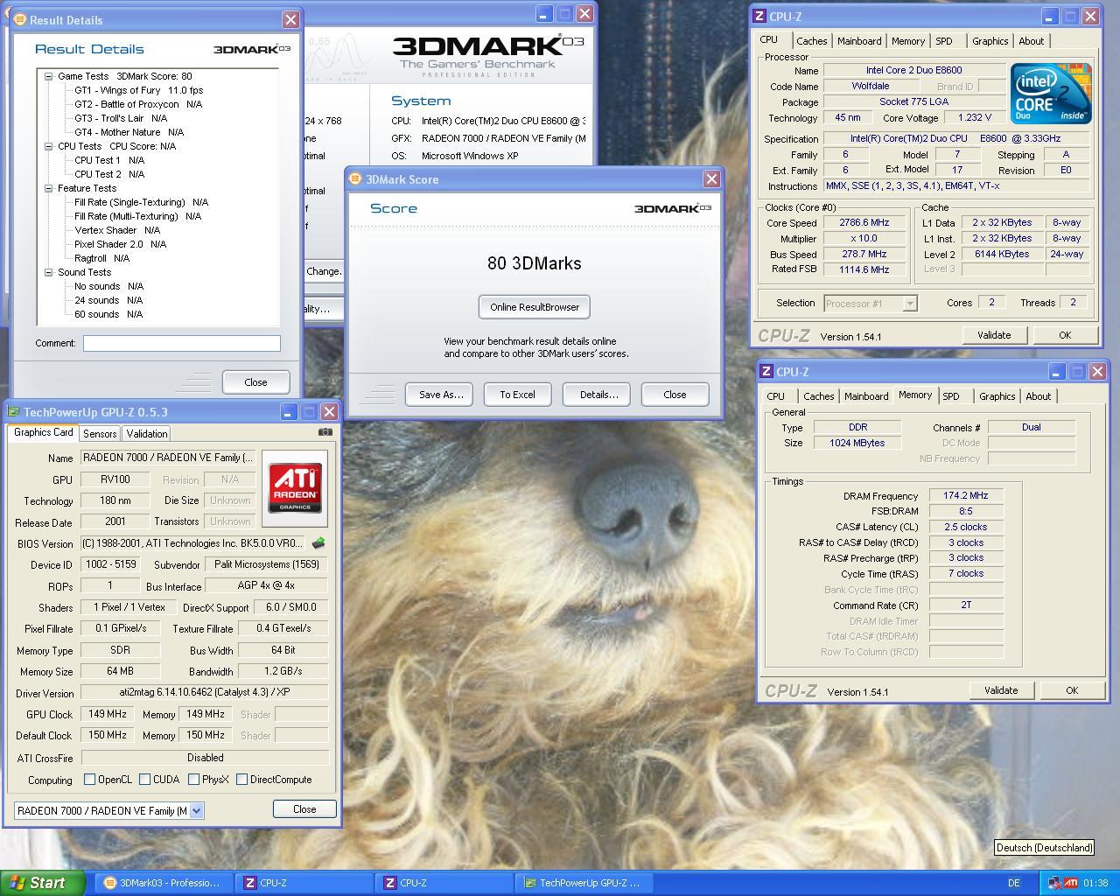This screenshot has width=1120, height=896.
Task: Open the SPD tab in top CPU-Z
Action: tap(943, 41)
